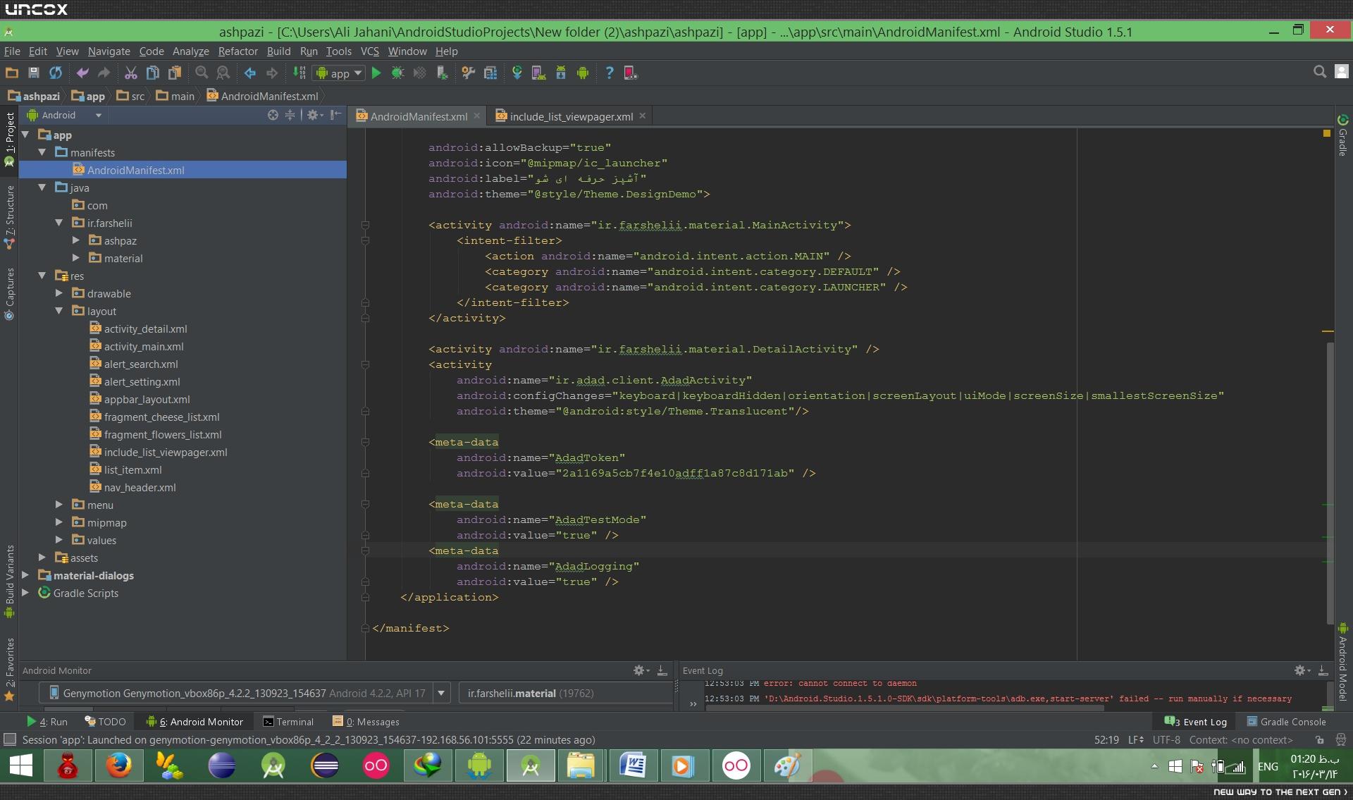Toggle the Project side tab

[x=9, y=140]
